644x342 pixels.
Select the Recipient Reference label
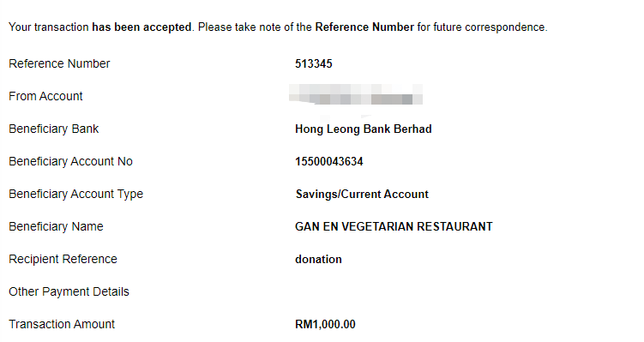click(x=63, y=259)
